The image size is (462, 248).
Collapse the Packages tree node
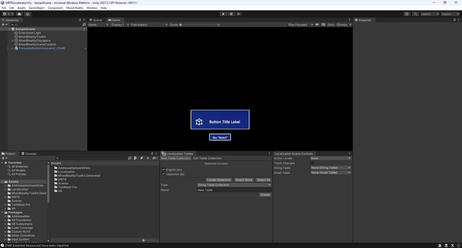tap(2, 212)
